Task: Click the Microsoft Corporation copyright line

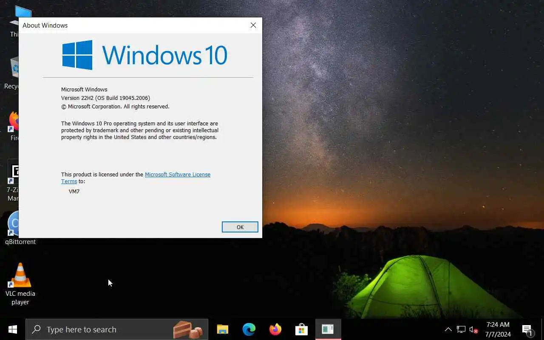Action: pyautogui.click(x=115, y=107)
